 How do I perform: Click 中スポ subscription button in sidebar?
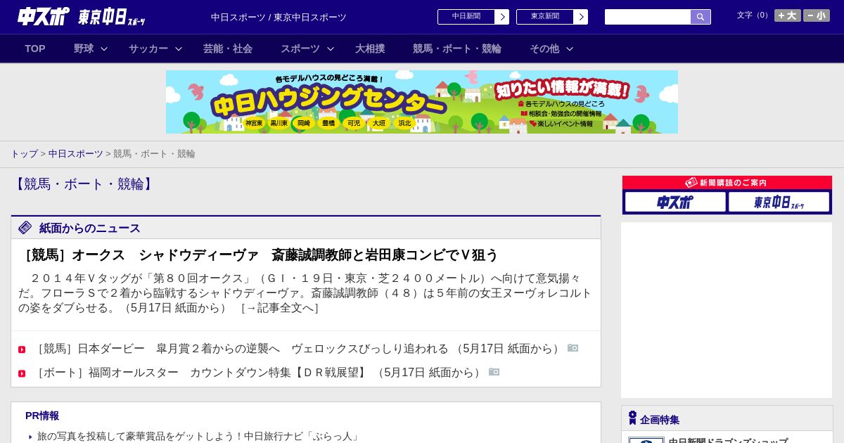click(x=675, y=203)
